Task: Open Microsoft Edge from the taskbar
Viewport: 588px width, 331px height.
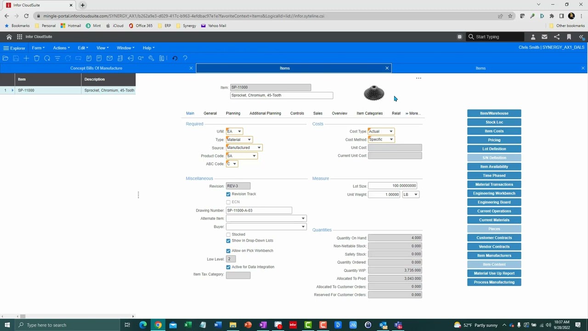Action: (143, 325)
